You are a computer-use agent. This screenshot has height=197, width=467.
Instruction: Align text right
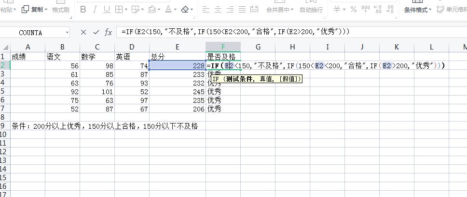point(230,10)
